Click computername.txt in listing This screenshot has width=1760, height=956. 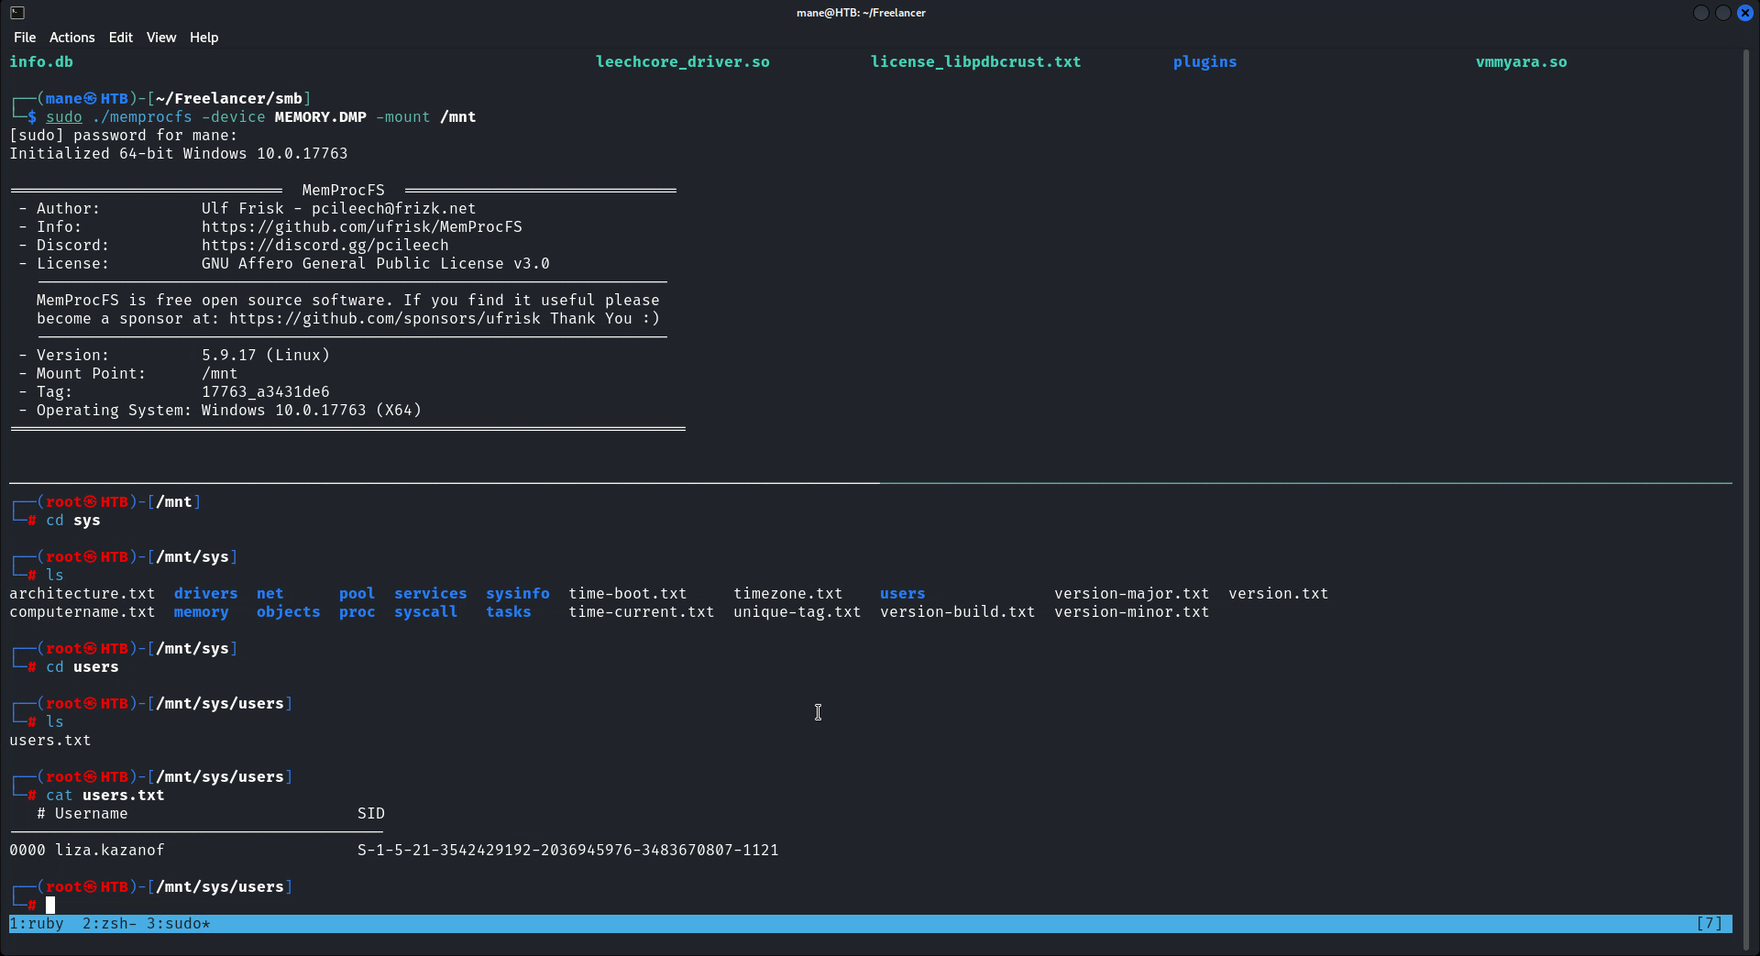[x=82, y=612]
